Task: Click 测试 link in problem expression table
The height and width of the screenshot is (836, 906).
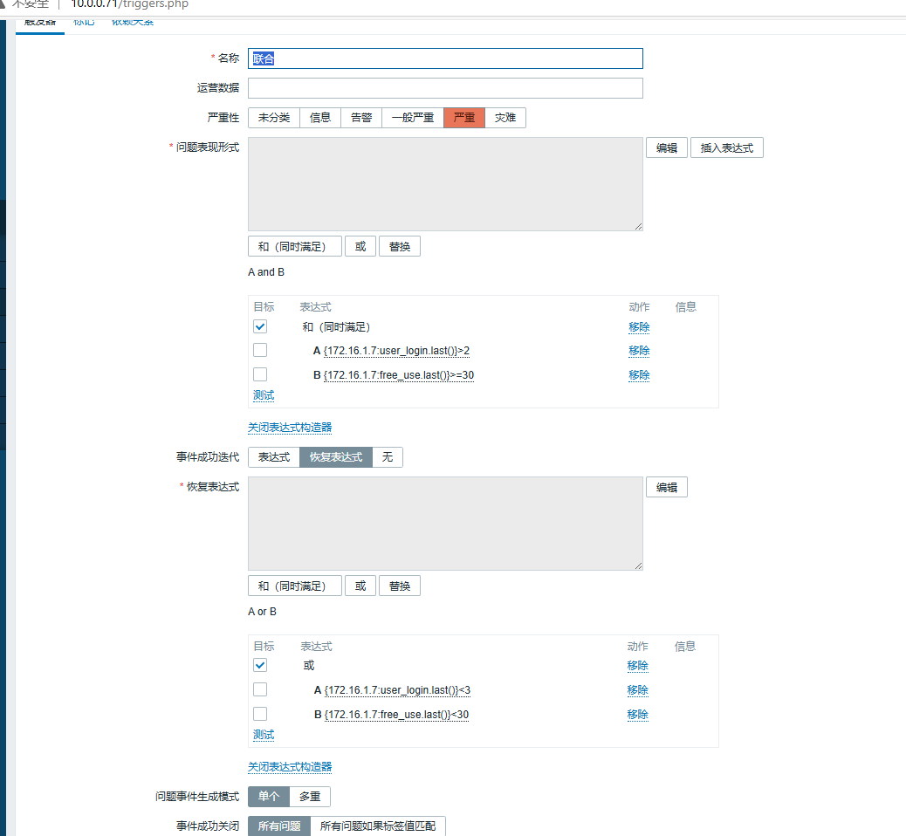Action: [264, 395]
